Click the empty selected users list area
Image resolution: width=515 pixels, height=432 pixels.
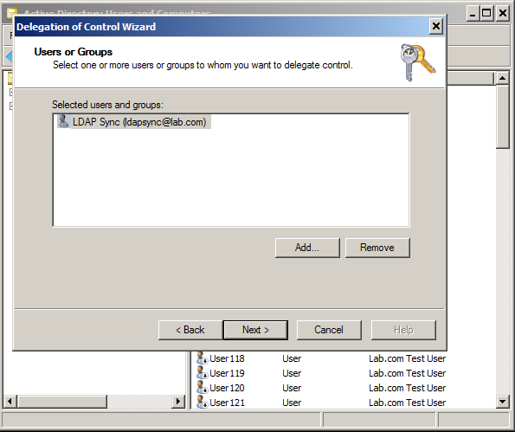click(231, 177)
